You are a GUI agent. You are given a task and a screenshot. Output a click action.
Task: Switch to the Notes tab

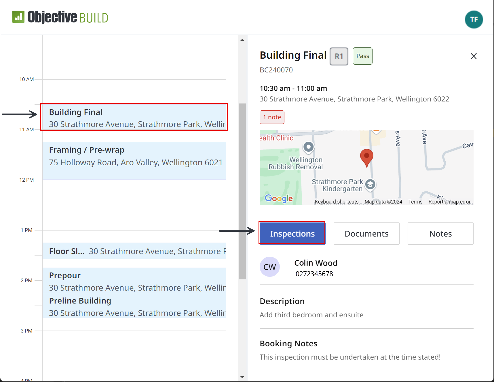pyautogui.click(x=440, y=233)
